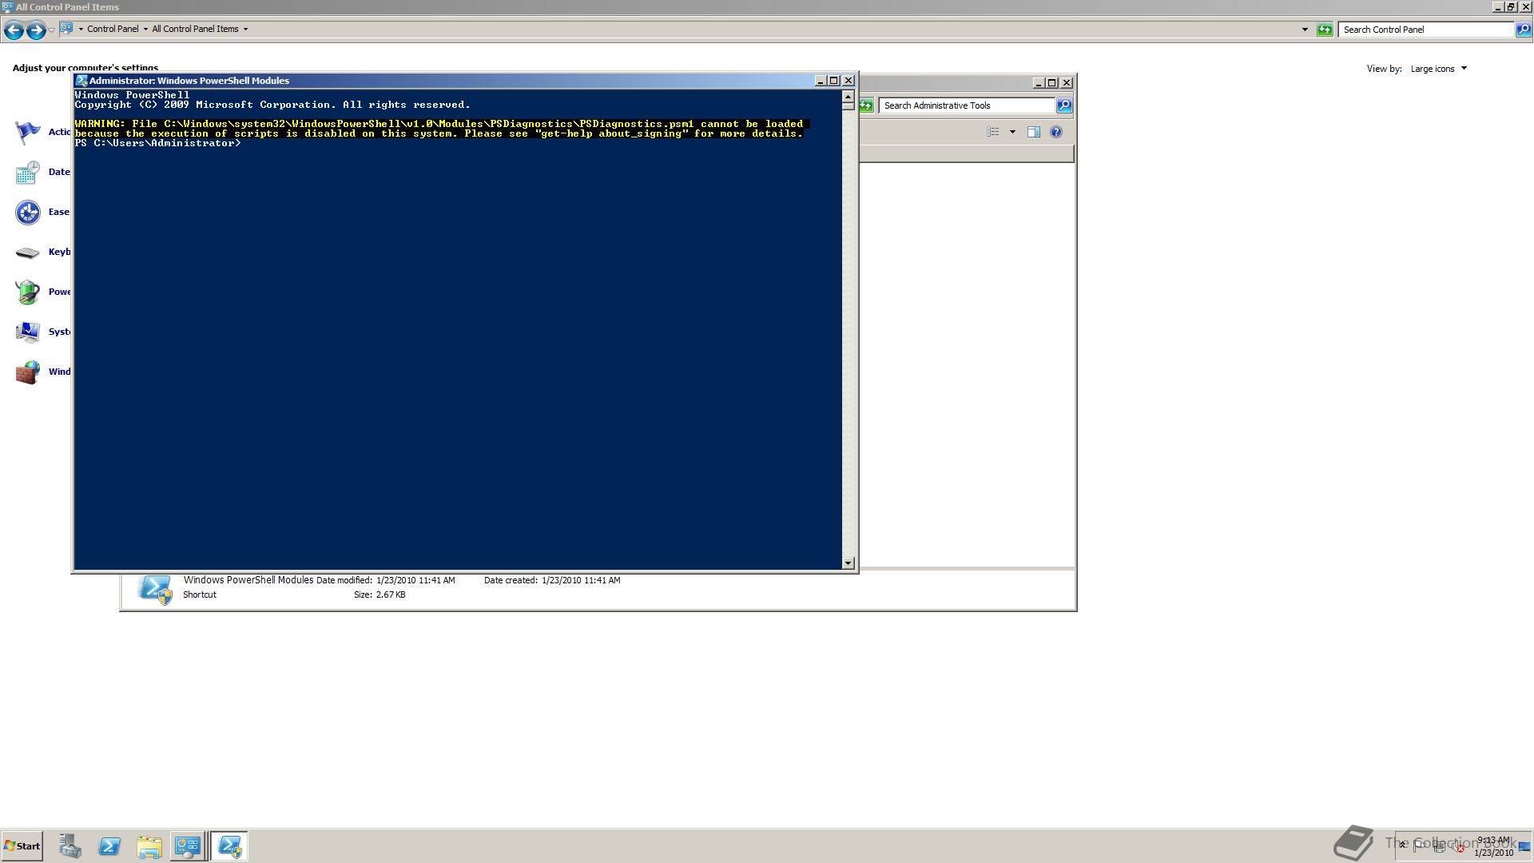Click the Control Panel Forward arrow button

pyautogui.click(x=36, y=30)
